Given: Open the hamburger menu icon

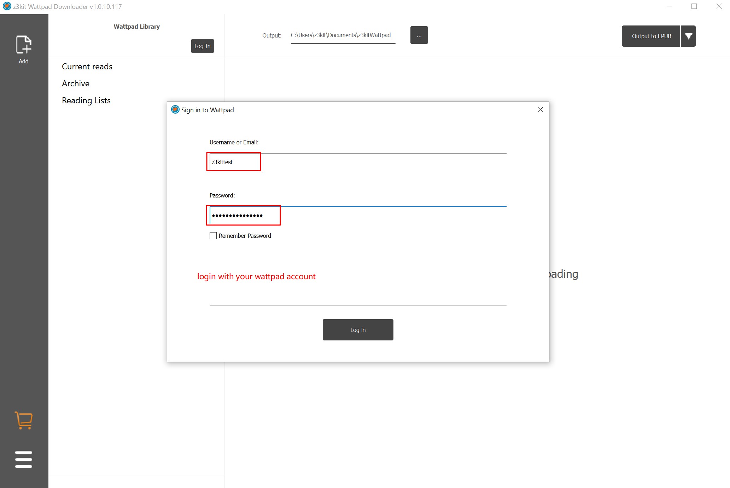Looking at the screenshot, I should tap(24, 459).
